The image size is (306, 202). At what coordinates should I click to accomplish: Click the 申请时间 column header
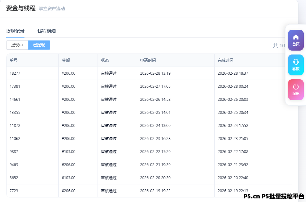pyautogui.click(x=148, y=60)
